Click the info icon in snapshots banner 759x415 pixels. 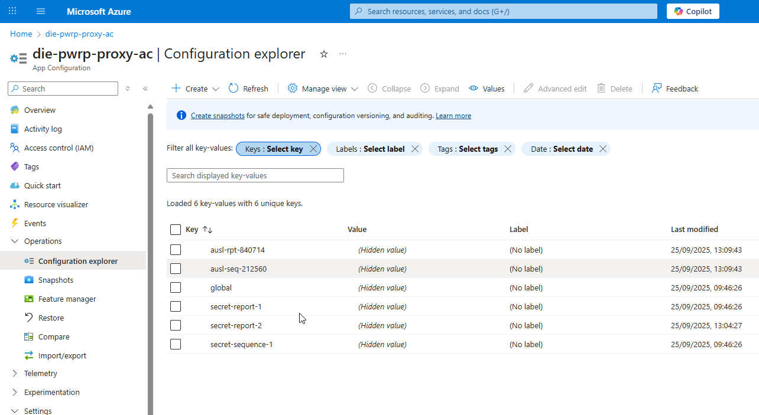pyautogui.click(x=181, y=115)
